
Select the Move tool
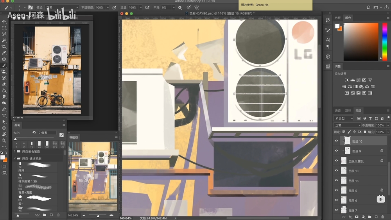tap(4, 22)
